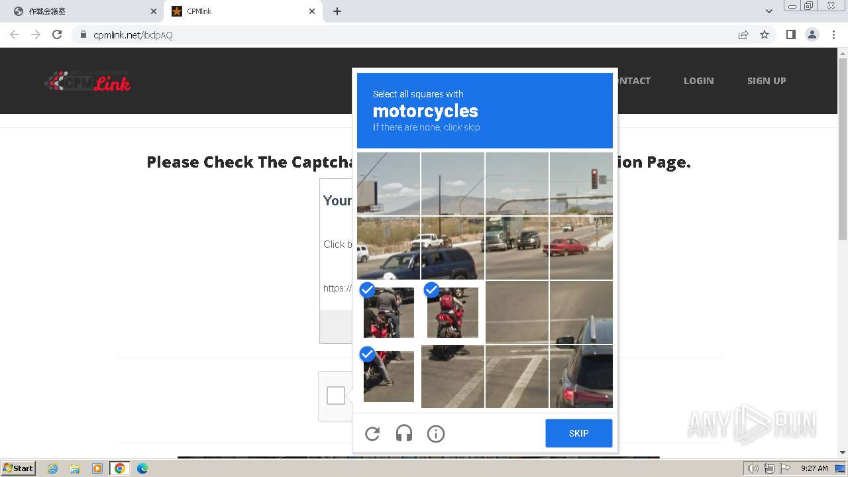Open network status in system tray

769,468
